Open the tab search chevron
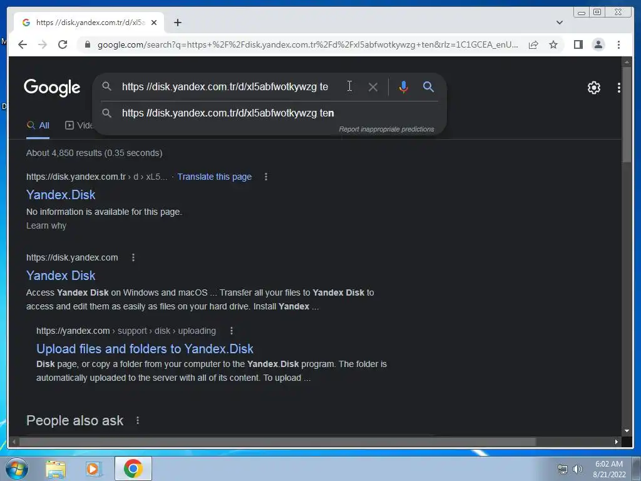Image resolution: width=641 pixels, height=481 pixels. pos(559,23)
